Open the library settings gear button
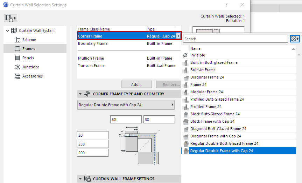The width and height of the screenshot is (302, 183). [x=295, y=39]
